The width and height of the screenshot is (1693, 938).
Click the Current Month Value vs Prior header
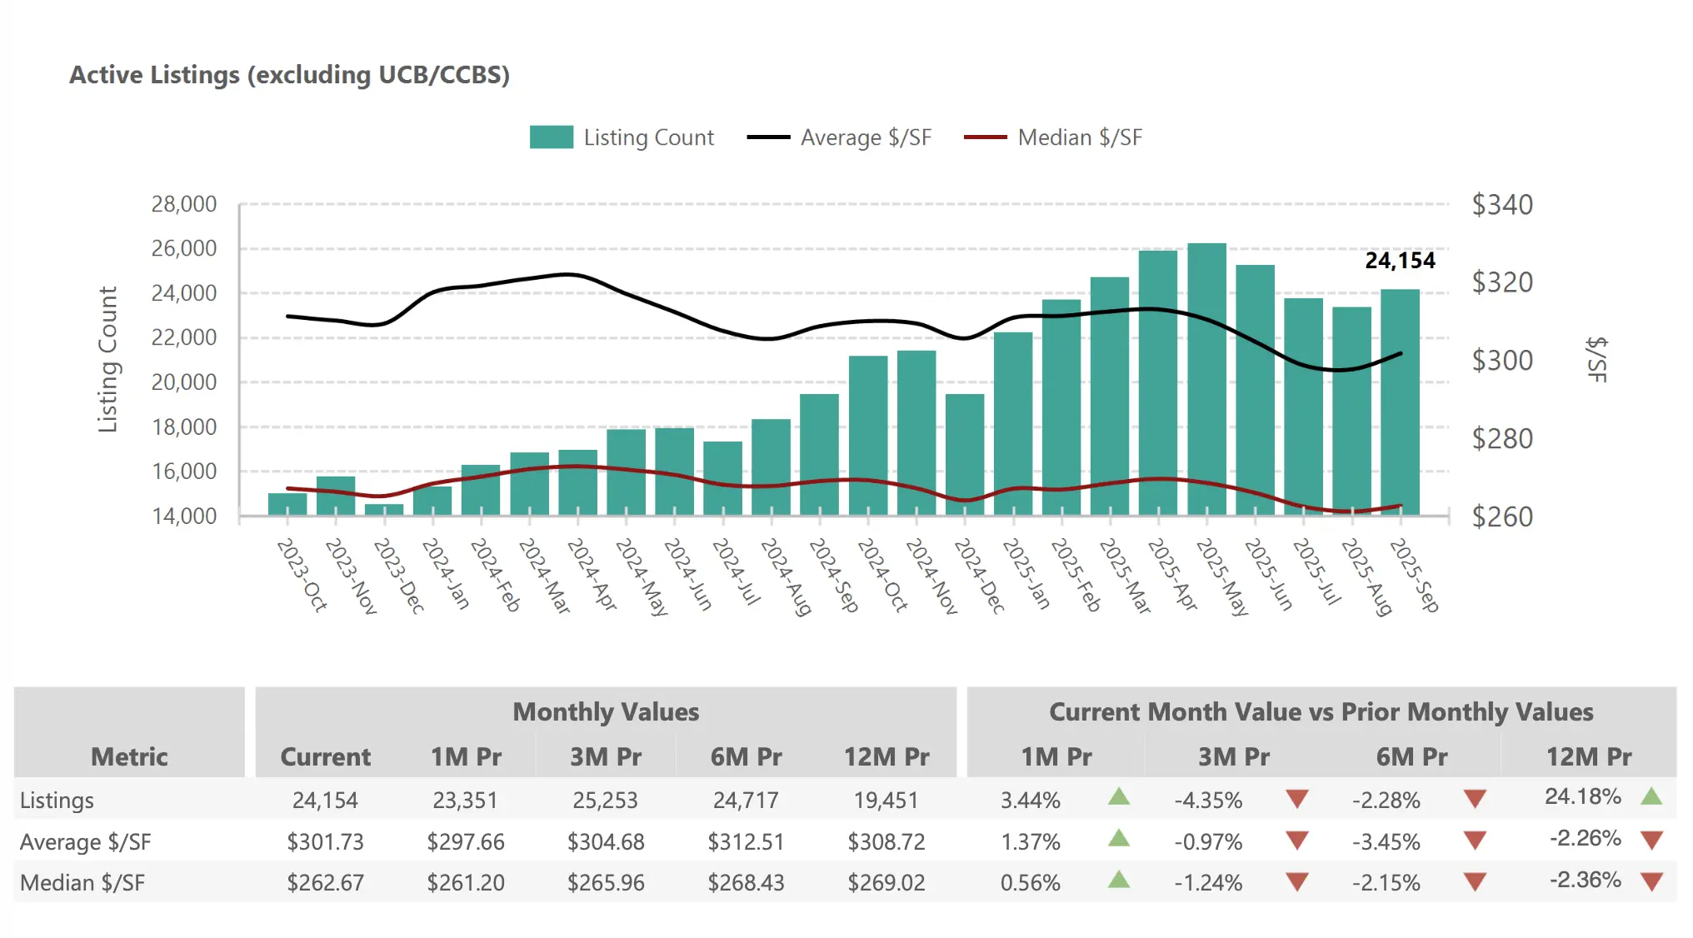(x=1321, y=712)
